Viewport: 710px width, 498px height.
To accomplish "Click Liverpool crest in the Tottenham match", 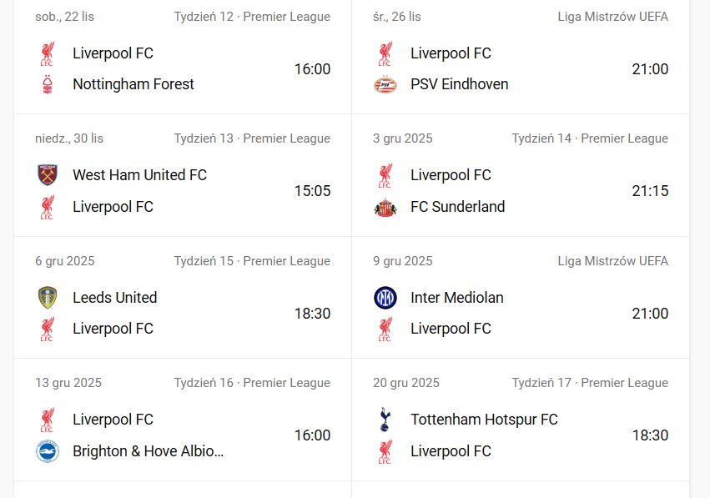I will point(385,451).
